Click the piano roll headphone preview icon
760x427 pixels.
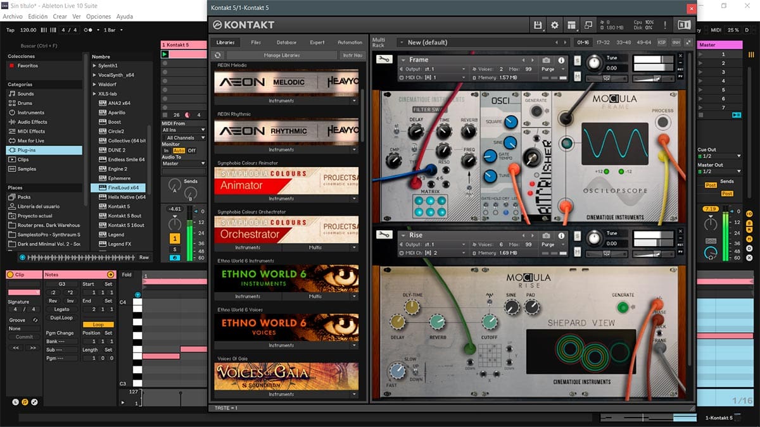click(x=138, y=295)
